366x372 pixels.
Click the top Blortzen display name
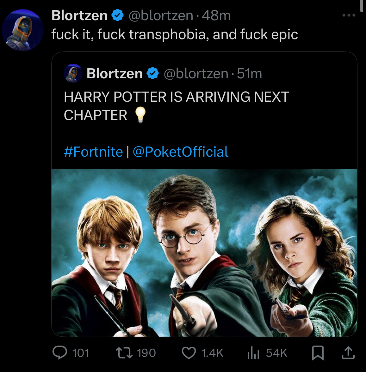point(80,16)
